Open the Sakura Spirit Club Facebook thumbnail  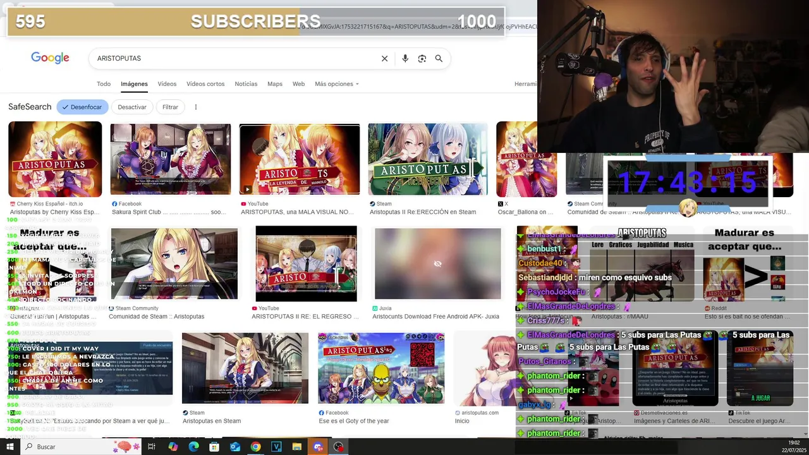(171, 159)
